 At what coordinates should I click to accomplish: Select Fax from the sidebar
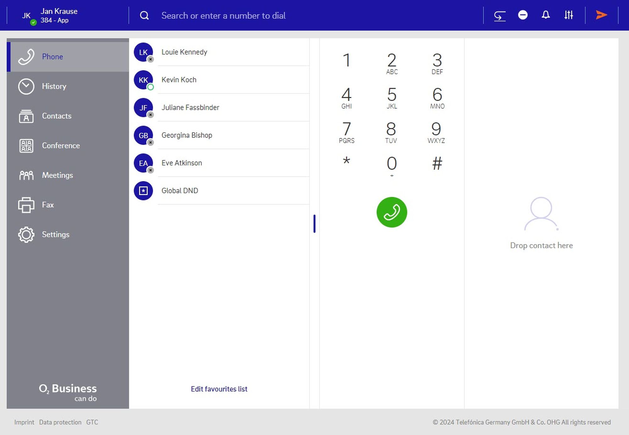[48, 205]
